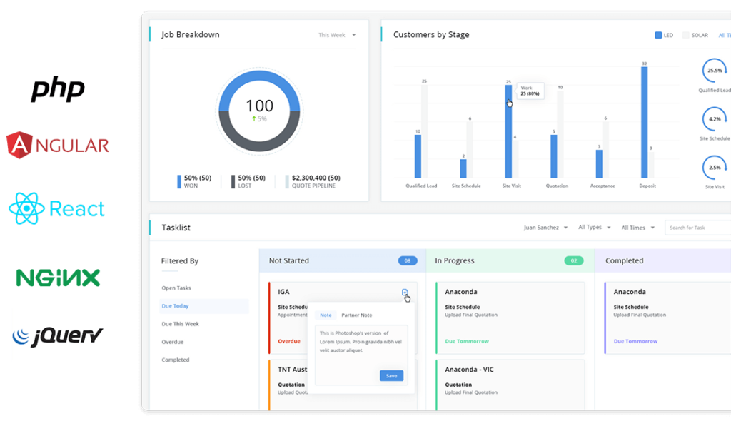Open the All Types filter dropdown
This screenshot has height=421, width=731.
tap(594, 228)
